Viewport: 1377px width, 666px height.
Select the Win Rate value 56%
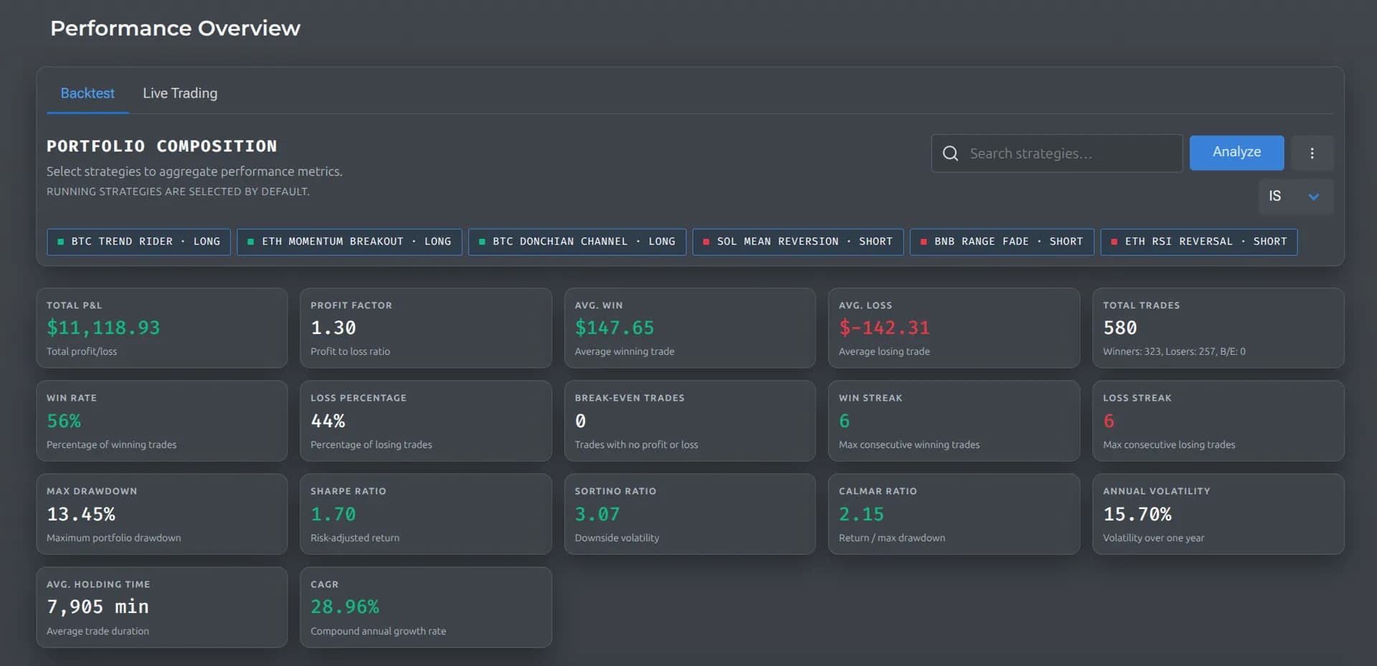click(x=64, y=421)
